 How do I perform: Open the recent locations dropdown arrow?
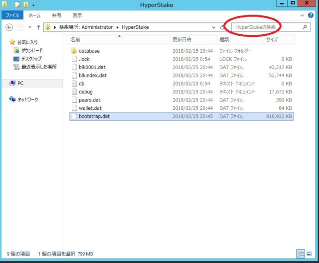click(30, 27)
